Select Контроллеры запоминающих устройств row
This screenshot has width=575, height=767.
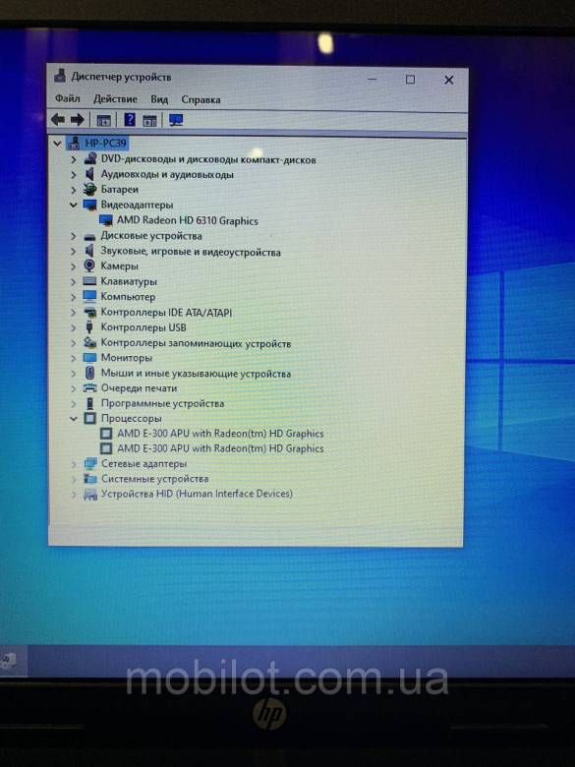pyautogui.click(x=196, y=343)
